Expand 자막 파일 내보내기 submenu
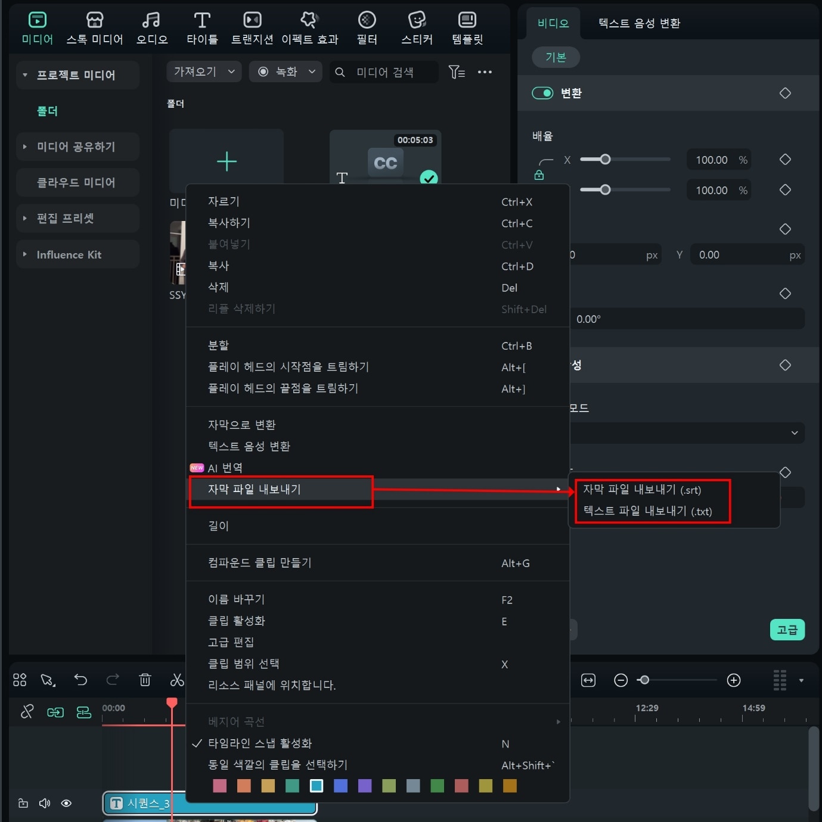 (378, 490)
